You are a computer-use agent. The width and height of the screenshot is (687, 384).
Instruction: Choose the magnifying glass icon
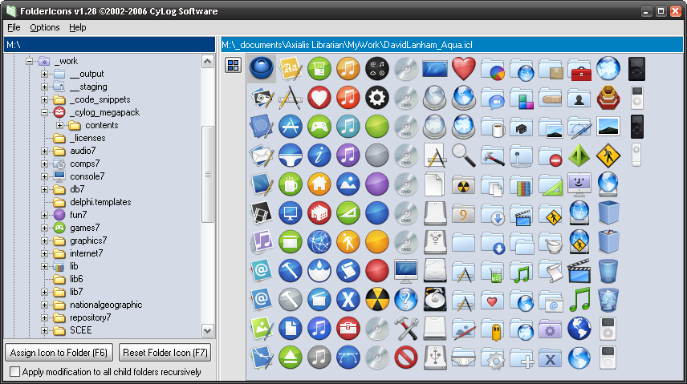point(464,155)
